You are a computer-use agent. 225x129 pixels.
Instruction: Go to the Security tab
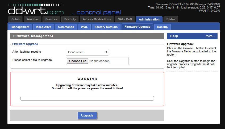pyautogui.click(x=70, y=19)
